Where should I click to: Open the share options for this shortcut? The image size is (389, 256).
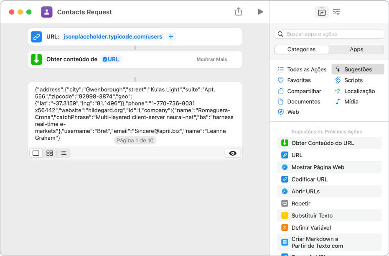239,12
